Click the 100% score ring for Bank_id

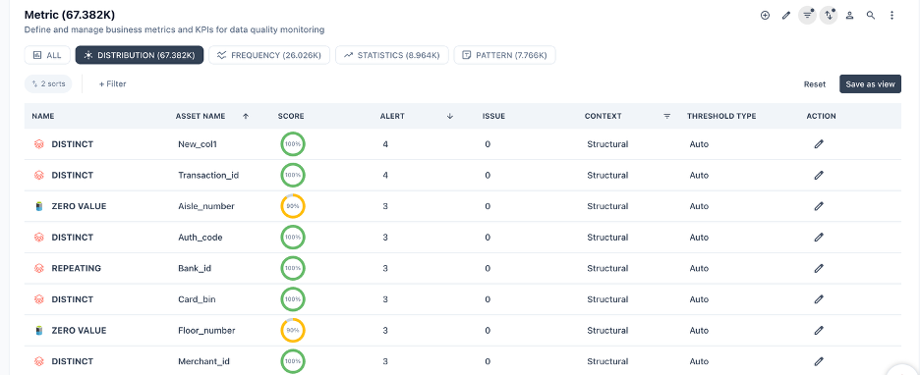293,268
